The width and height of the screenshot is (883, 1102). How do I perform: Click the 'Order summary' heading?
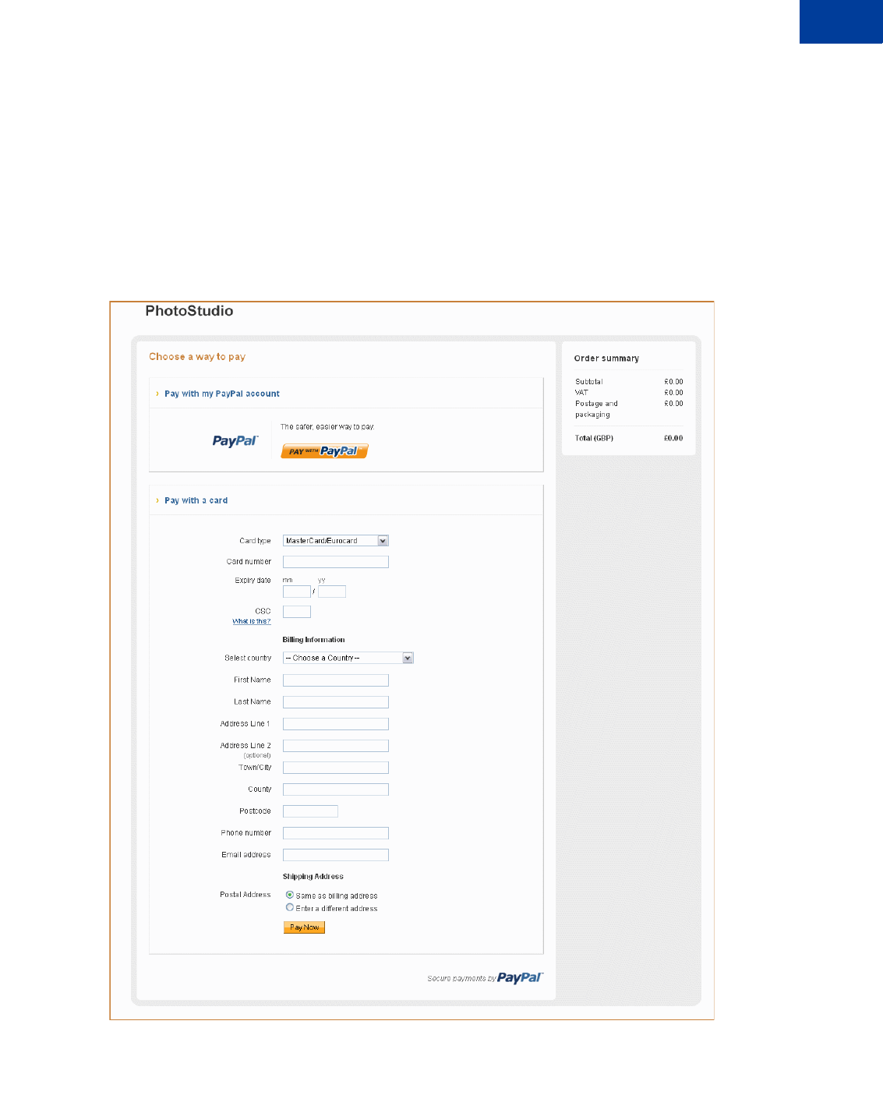tap(606, 359)
